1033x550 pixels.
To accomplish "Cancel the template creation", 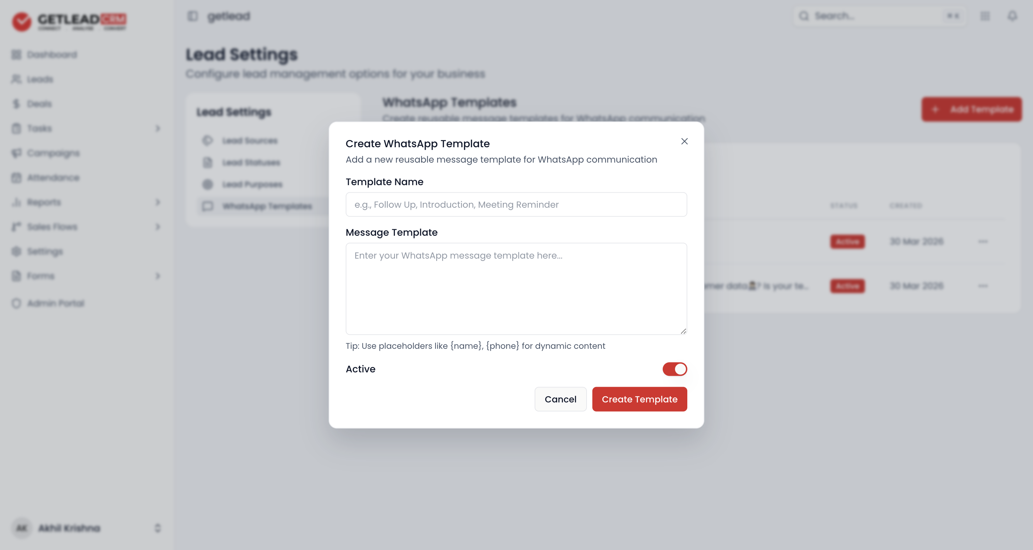I will tap(560, 399).
